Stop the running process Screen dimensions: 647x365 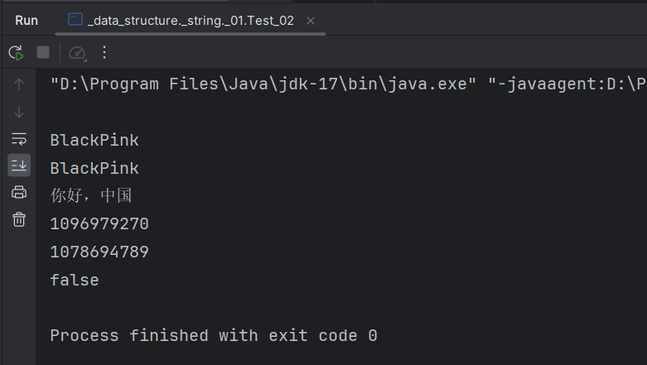pyautogui.click(x=43, y=52)
